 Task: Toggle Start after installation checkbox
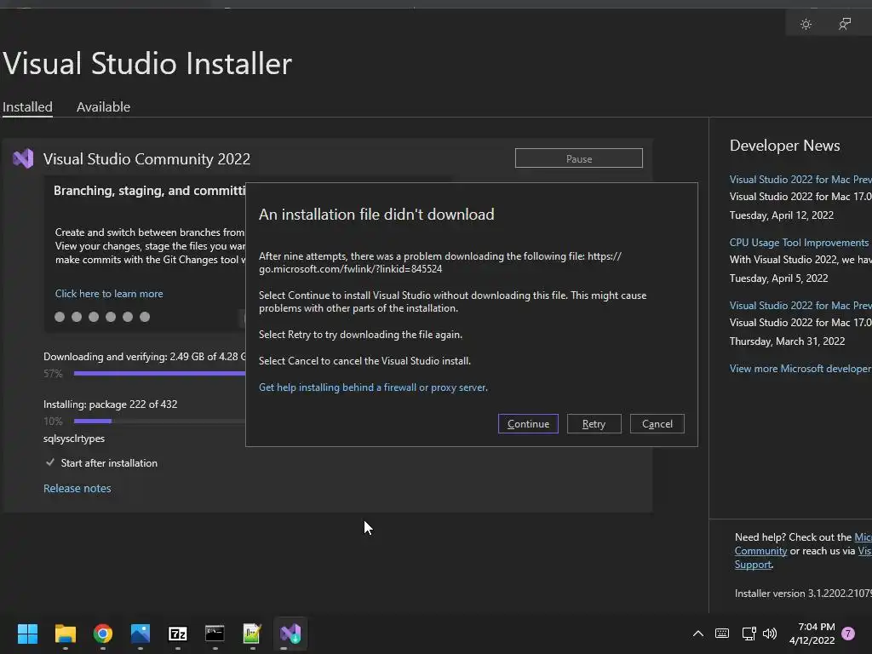[x=50, y=462]
